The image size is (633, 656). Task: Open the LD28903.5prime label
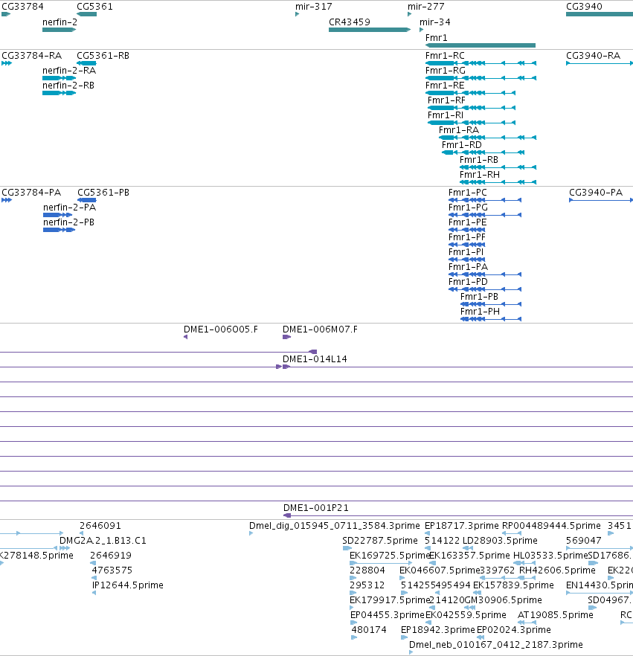click(500, 541)
